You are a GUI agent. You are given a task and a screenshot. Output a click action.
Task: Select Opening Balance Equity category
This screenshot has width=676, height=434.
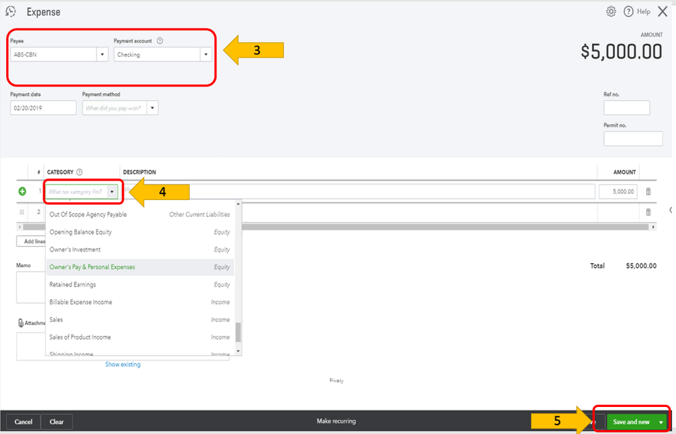point(139,232)
